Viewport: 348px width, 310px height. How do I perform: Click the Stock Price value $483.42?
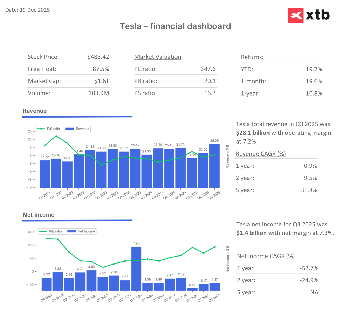pyautogui.click(x=98, y=57)
